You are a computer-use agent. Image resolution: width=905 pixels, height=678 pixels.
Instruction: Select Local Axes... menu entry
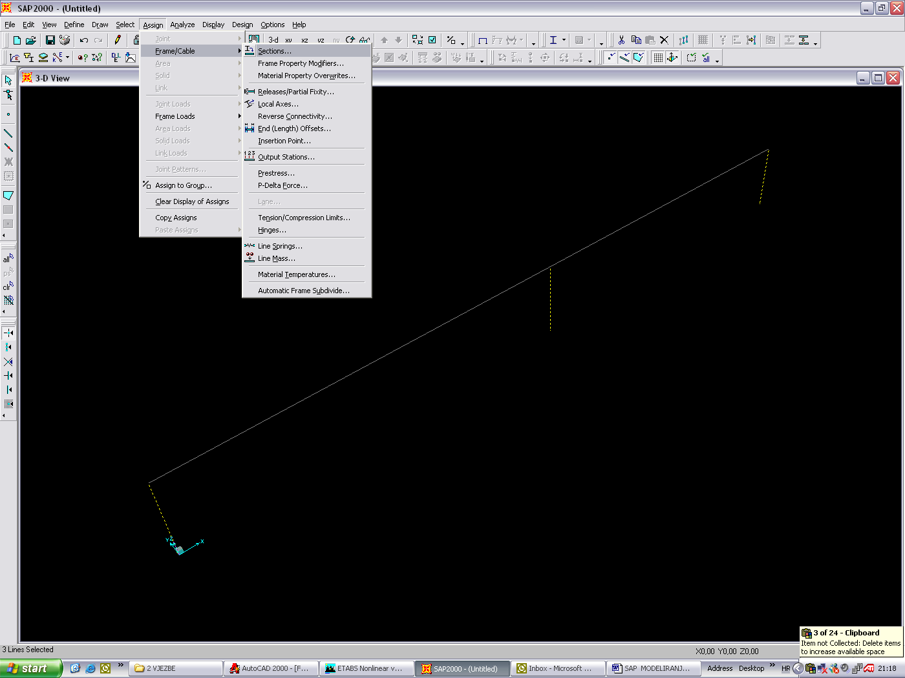pyautogui.click(x=307, y=104)
